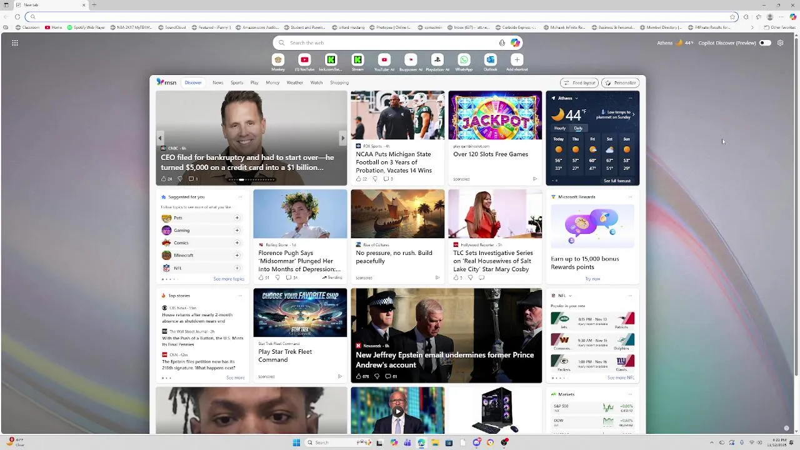The width and height of the screenshot is (800, 450).
Task: Switch to the Sports tab
Action: coord(237,82)
